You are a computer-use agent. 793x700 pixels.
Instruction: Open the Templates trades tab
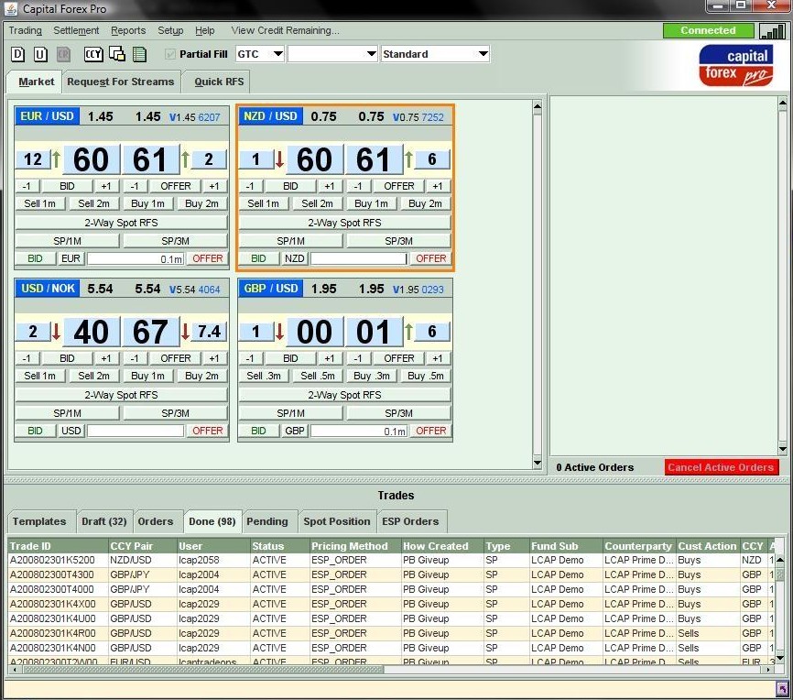pyautogui.click(x=39, y=522)
